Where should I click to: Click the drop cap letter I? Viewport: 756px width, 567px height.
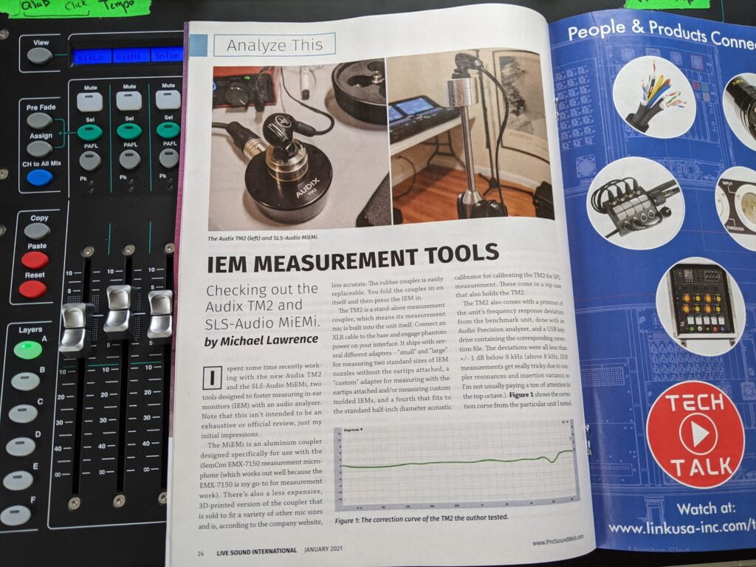click(x=212, y=379)
